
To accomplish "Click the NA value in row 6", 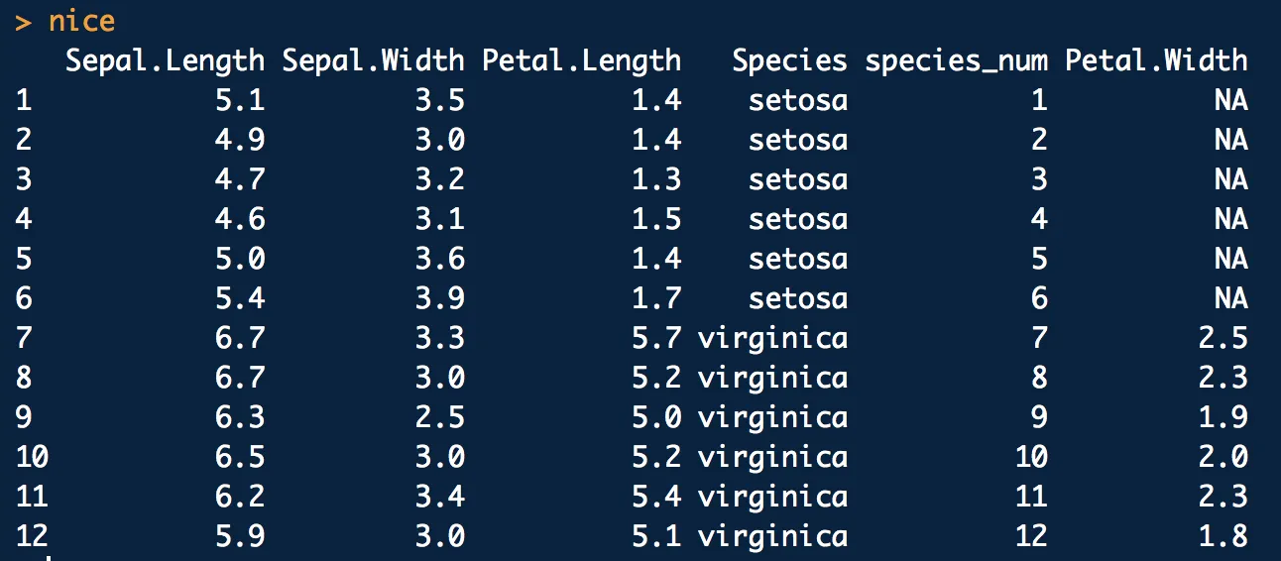I will click(x=1230, y=298).
